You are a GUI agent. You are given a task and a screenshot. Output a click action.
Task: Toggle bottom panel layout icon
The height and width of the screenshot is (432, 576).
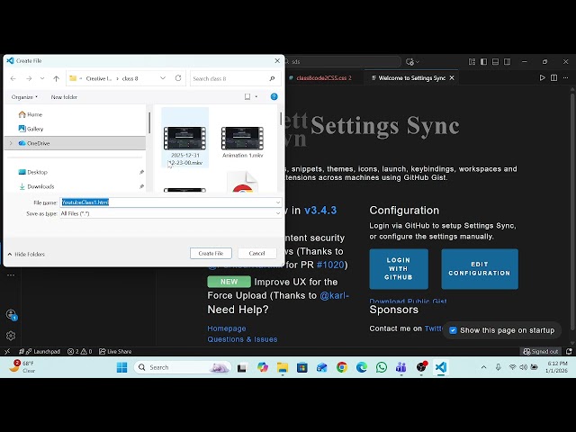pos(496,62)
